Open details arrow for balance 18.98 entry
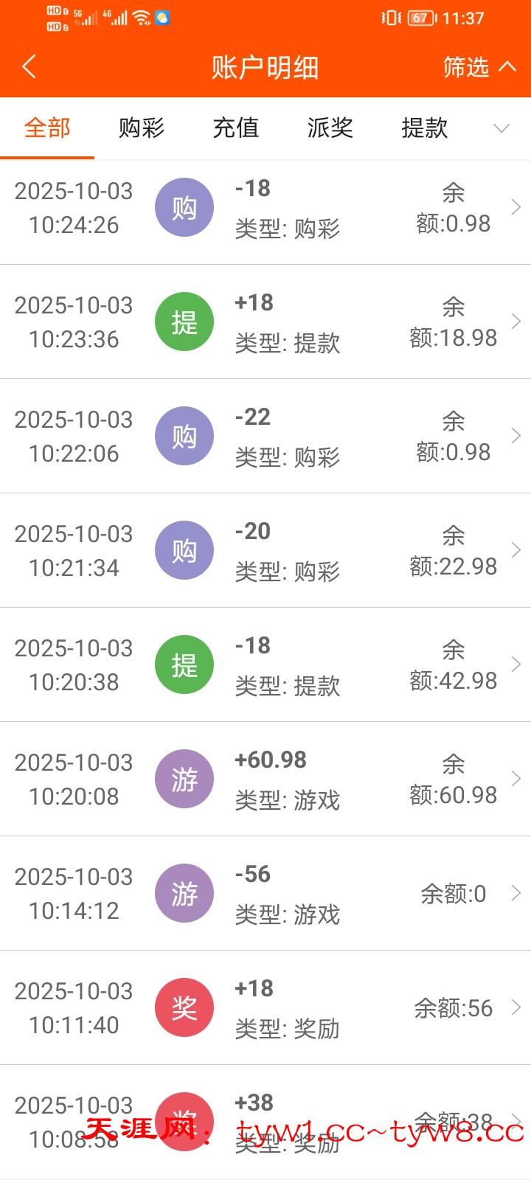 [x=516, y=322]
